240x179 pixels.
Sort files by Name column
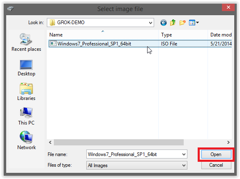tap(103, 35)
